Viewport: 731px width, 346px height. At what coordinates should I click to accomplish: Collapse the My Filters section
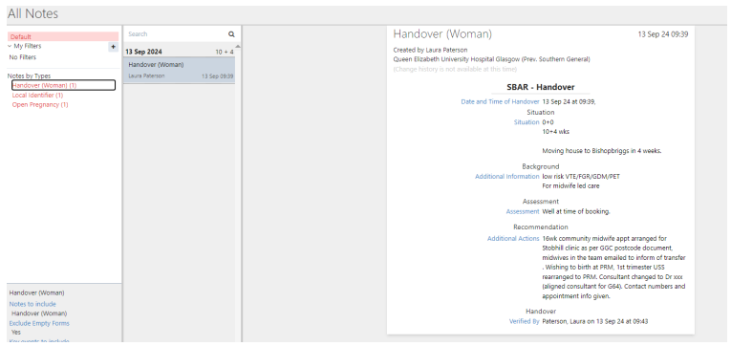point(10,46)
